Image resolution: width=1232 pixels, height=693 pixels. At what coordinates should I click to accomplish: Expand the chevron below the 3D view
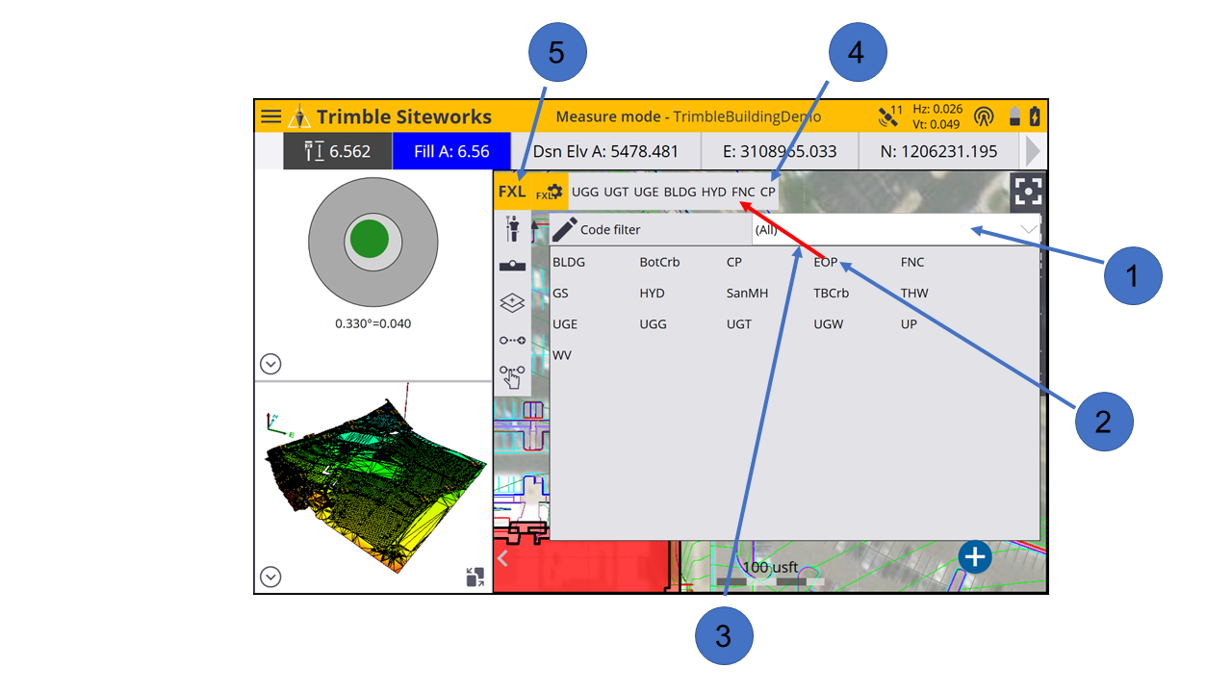(x=271, y=577)
